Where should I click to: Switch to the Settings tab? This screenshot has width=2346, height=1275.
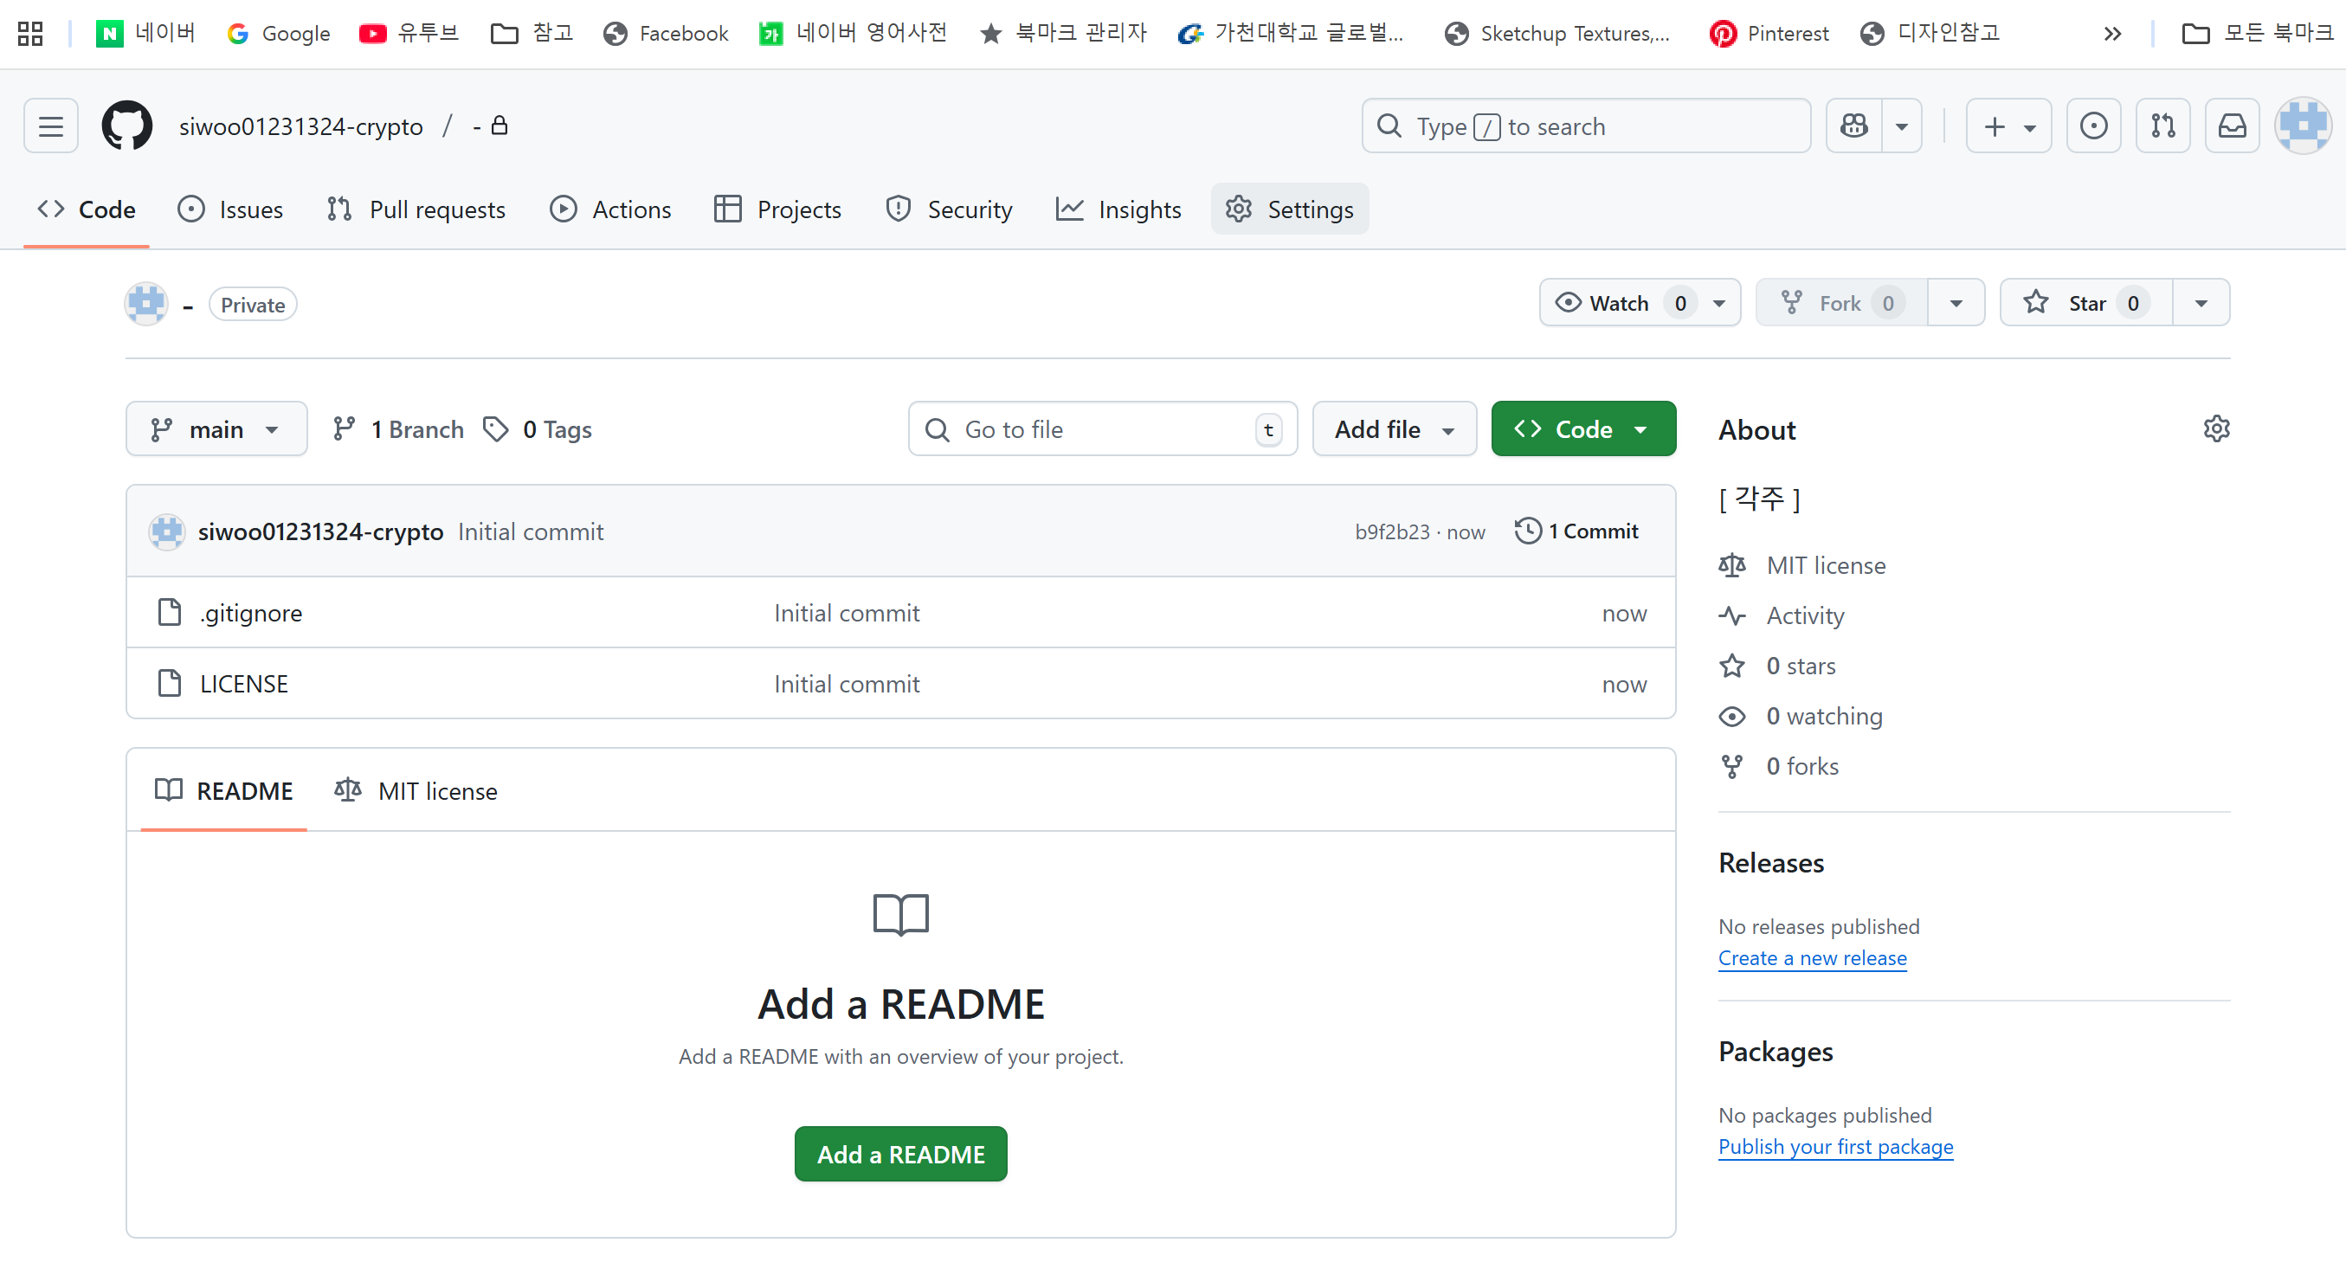(x=1290, y=209)
